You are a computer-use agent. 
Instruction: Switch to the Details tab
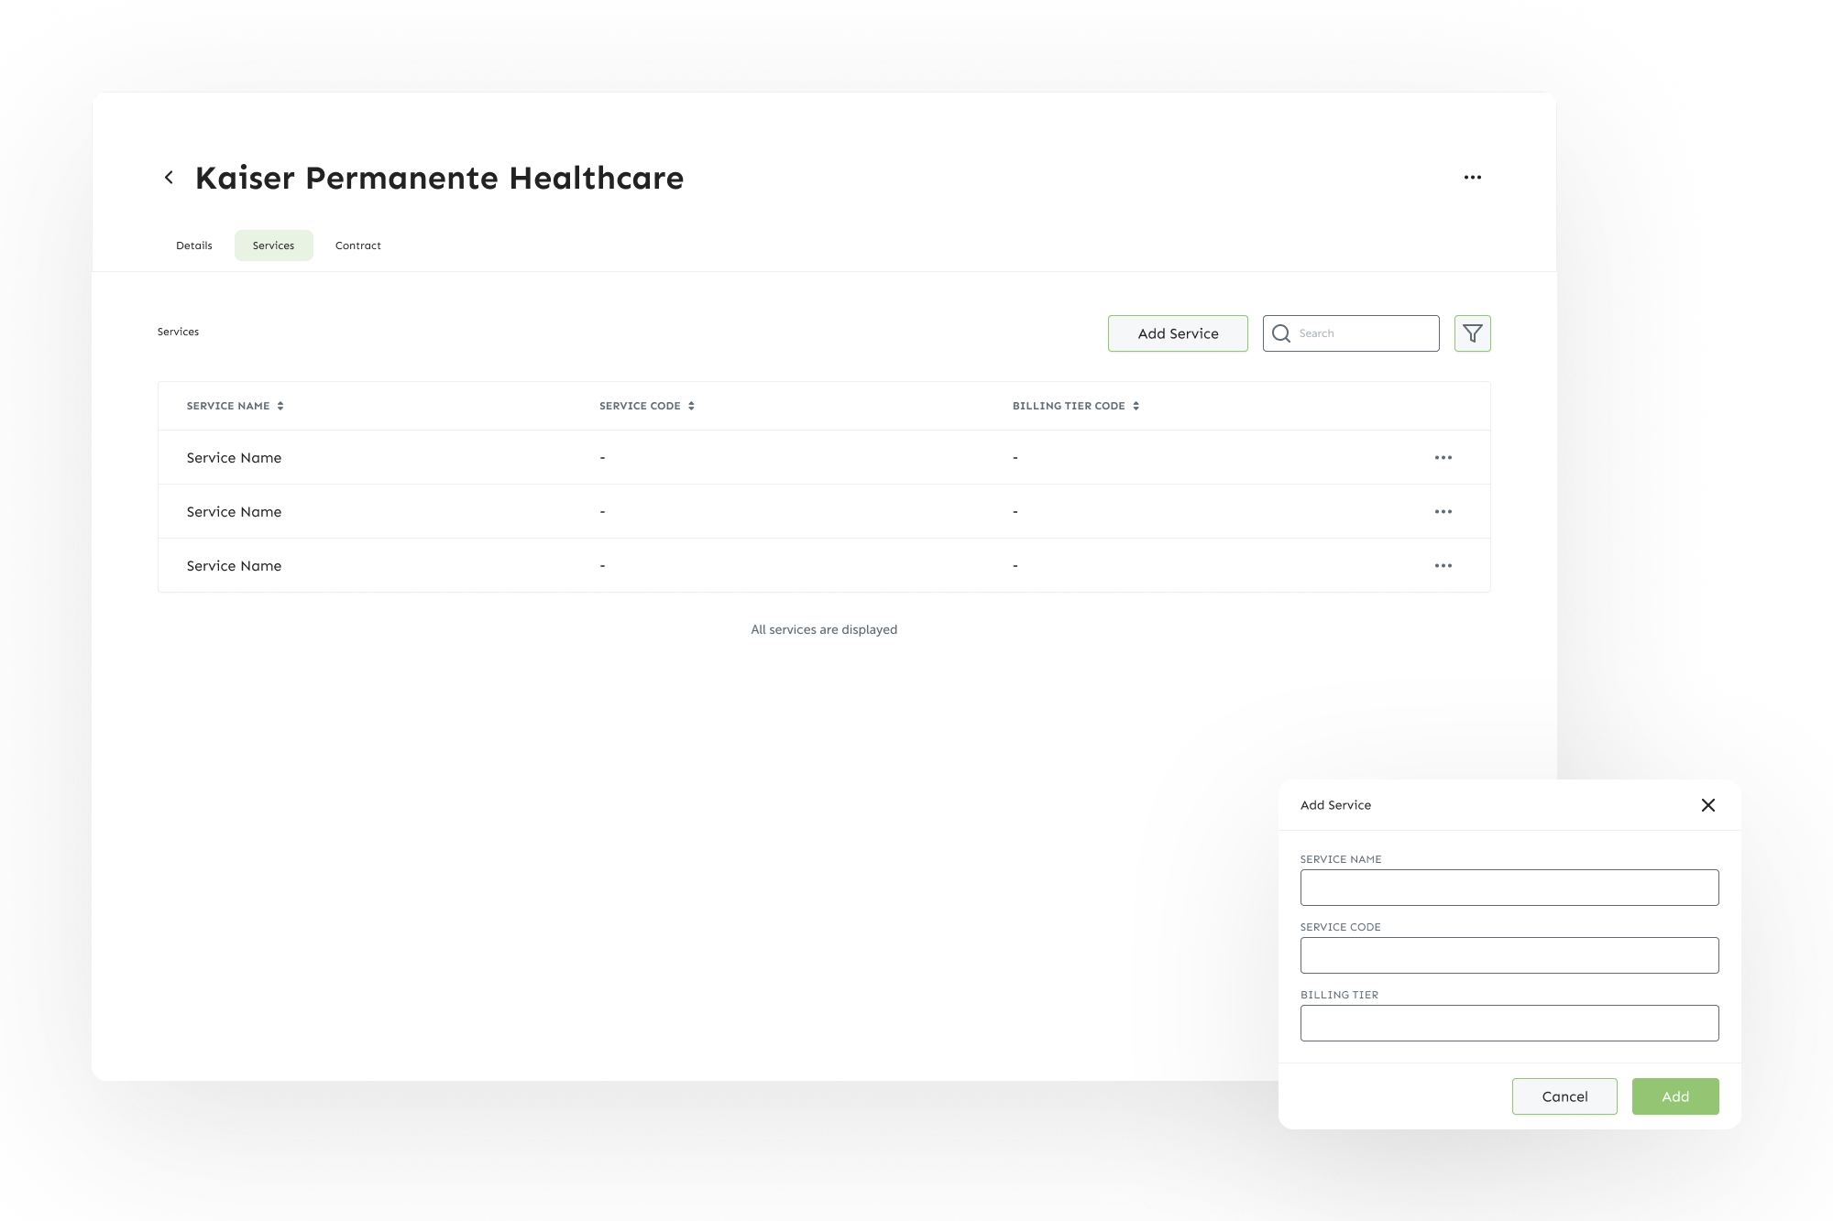[x=194, y=245]
